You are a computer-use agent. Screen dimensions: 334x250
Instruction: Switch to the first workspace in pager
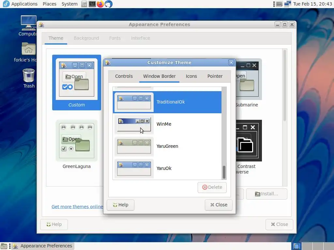tap(296, 246)
